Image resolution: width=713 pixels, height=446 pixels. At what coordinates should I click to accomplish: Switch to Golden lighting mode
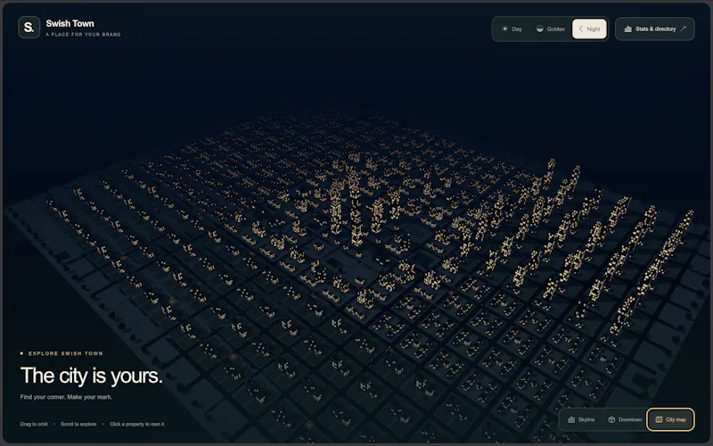[x=550, y=29]
